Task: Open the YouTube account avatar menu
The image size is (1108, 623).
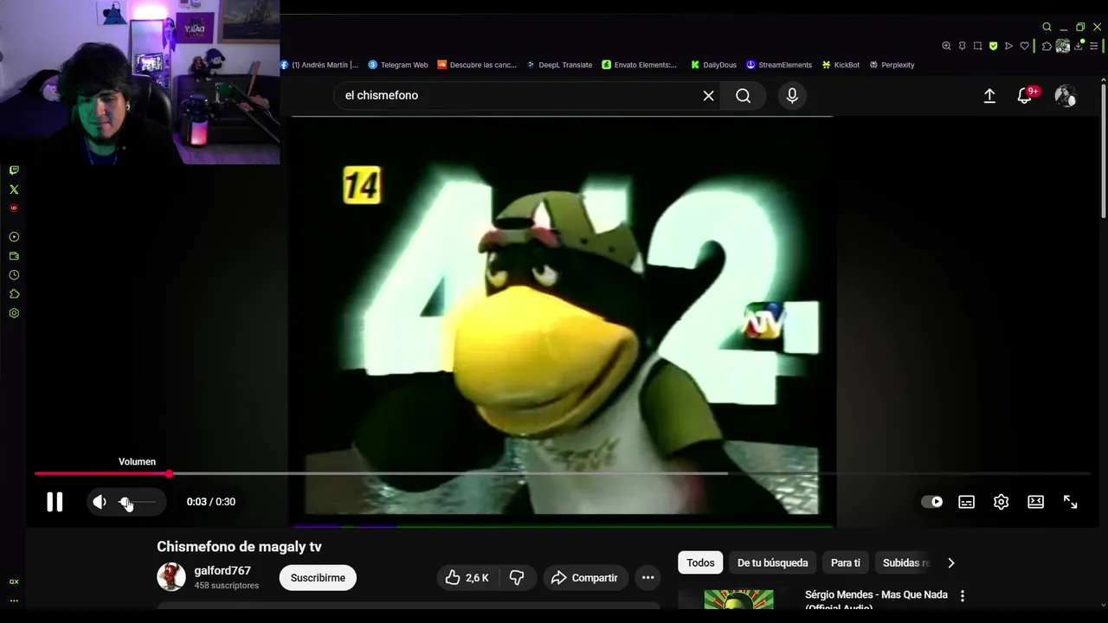Action: click(1066, 95)
